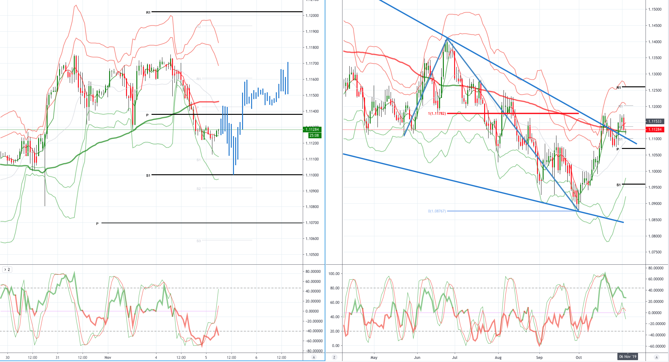Click the grey 1.11533 price label
Image resolution: width=669 pixels, height=362 pixels.
(x=655, y=121)
